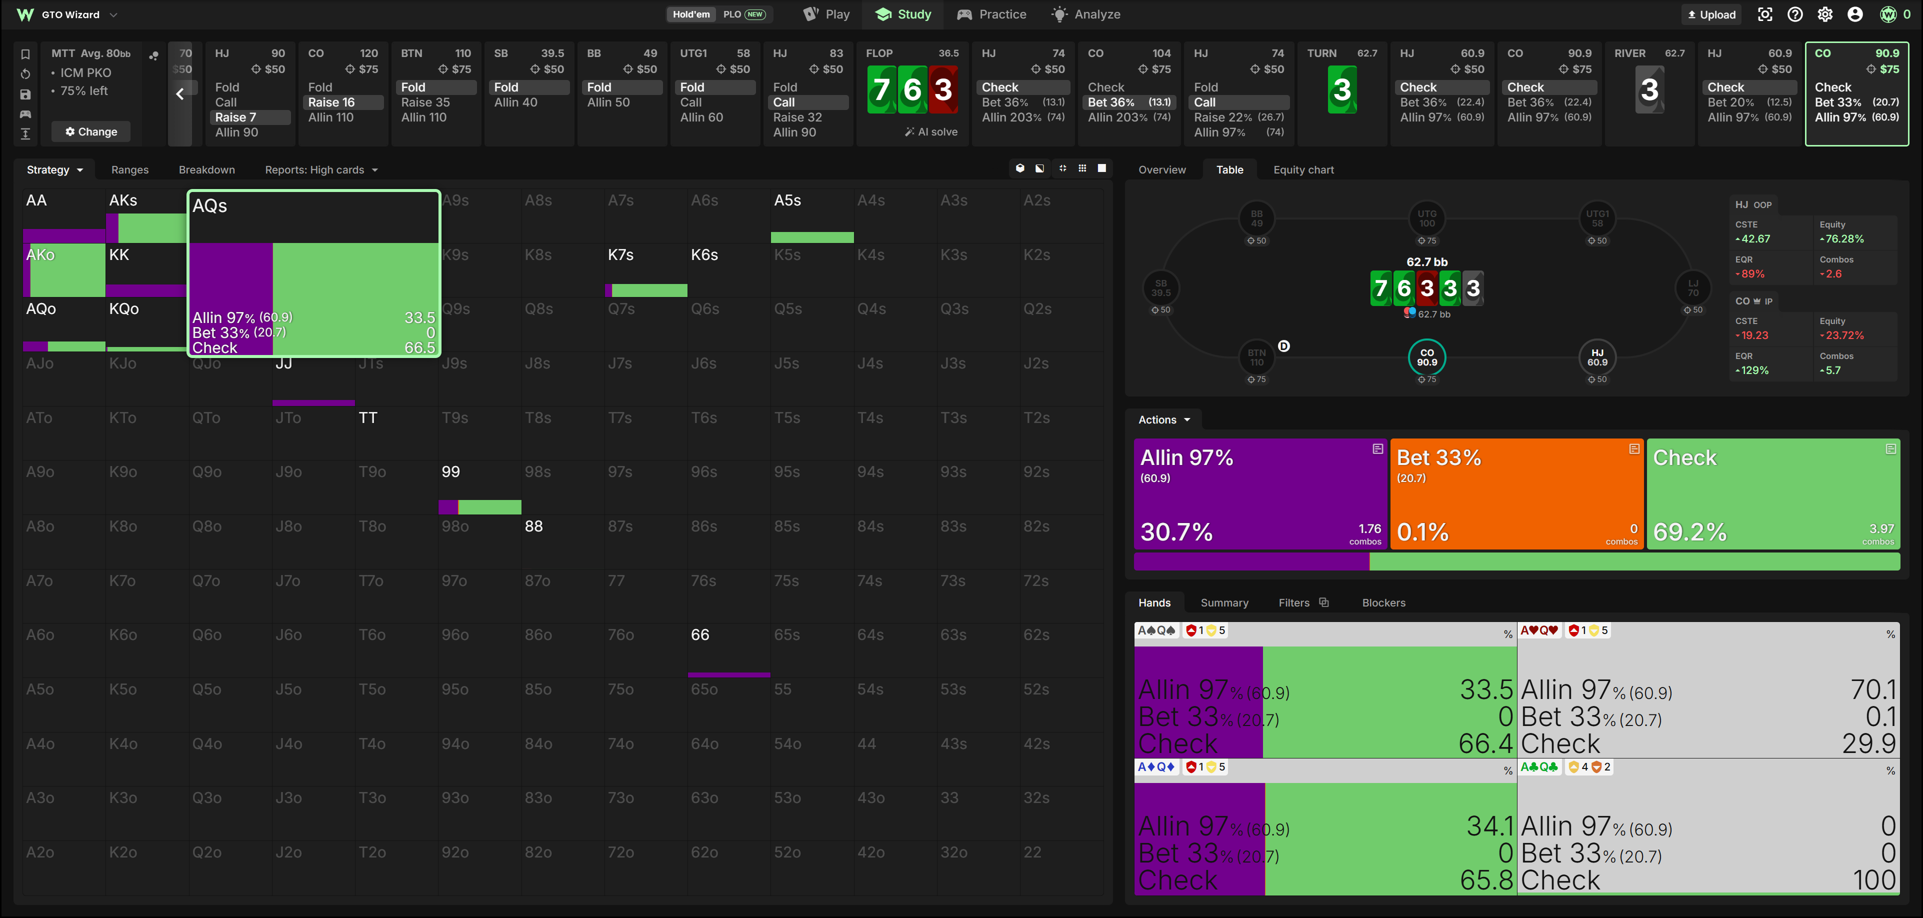Click the orange Bet 33% action card
The image size is (1923, 918).
tap(1517, 494)
